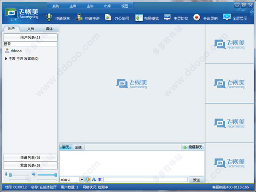Click the 网络状况: 检测中 status text

pyautogui.click(x=95, y=187)
